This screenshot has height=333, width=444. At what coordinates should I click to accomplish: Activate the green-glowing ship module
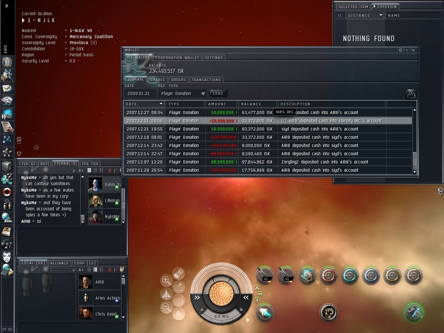click(x=413, y=312)
